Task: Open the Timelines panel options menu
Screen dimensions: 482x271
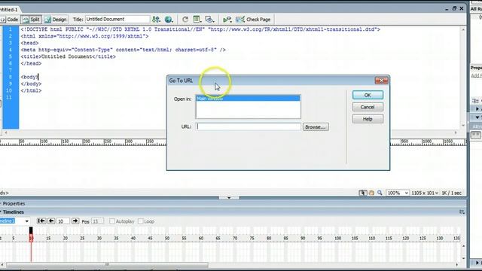Action: [x=462, y=212]
